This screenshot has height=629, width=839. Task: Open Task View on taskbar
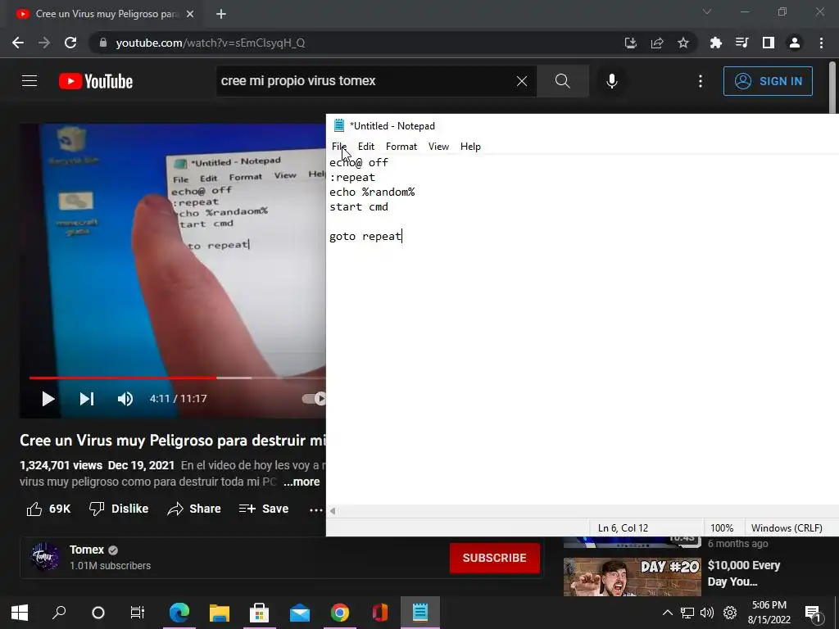(x=138, y=613)
